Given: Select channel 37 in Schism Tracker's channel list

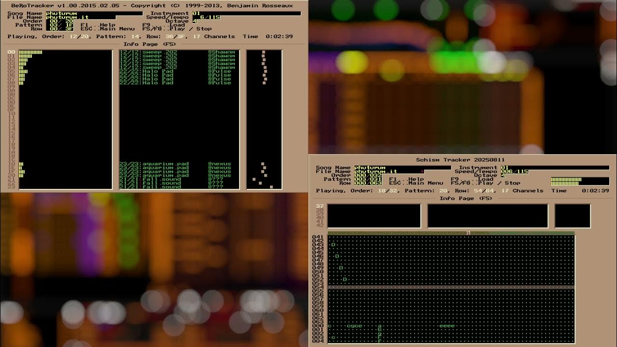Looking at the screenshot, I should [x=320, y=206].
